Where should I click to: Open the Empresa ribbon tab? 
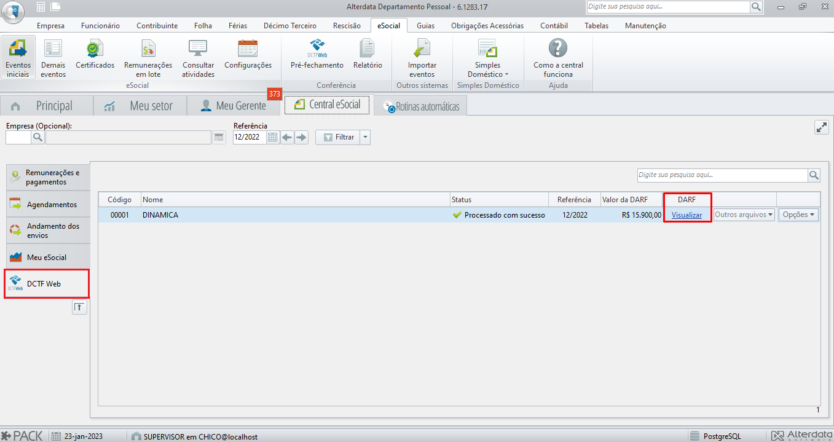pyautogui.click(x=50, y=26)
